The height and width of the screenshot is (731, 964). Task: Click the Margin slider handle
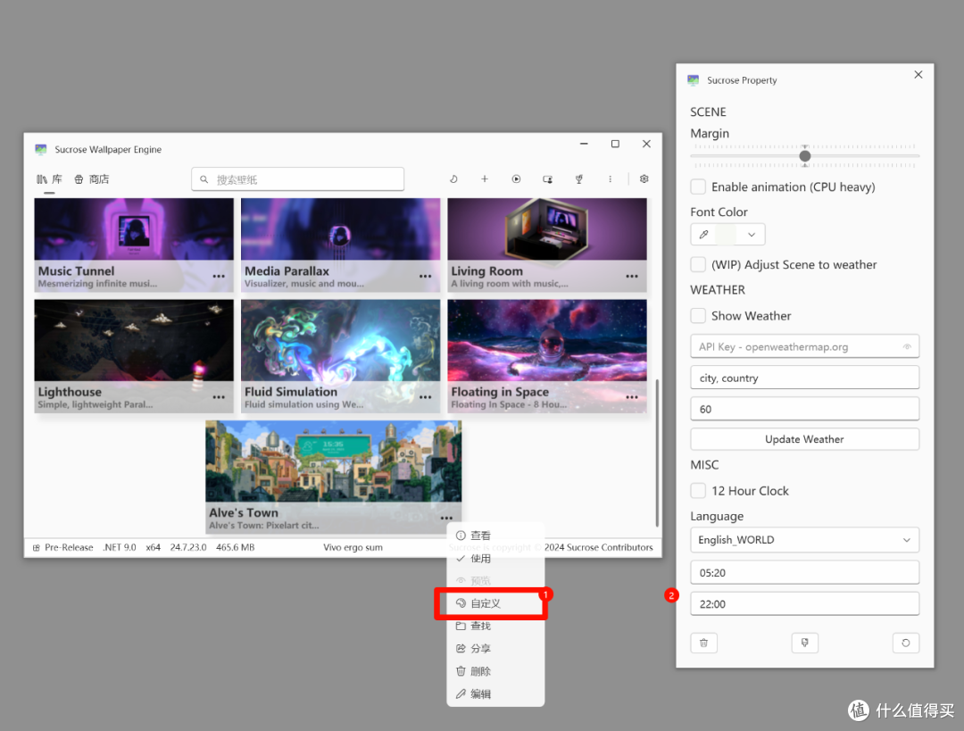[805, 156]
